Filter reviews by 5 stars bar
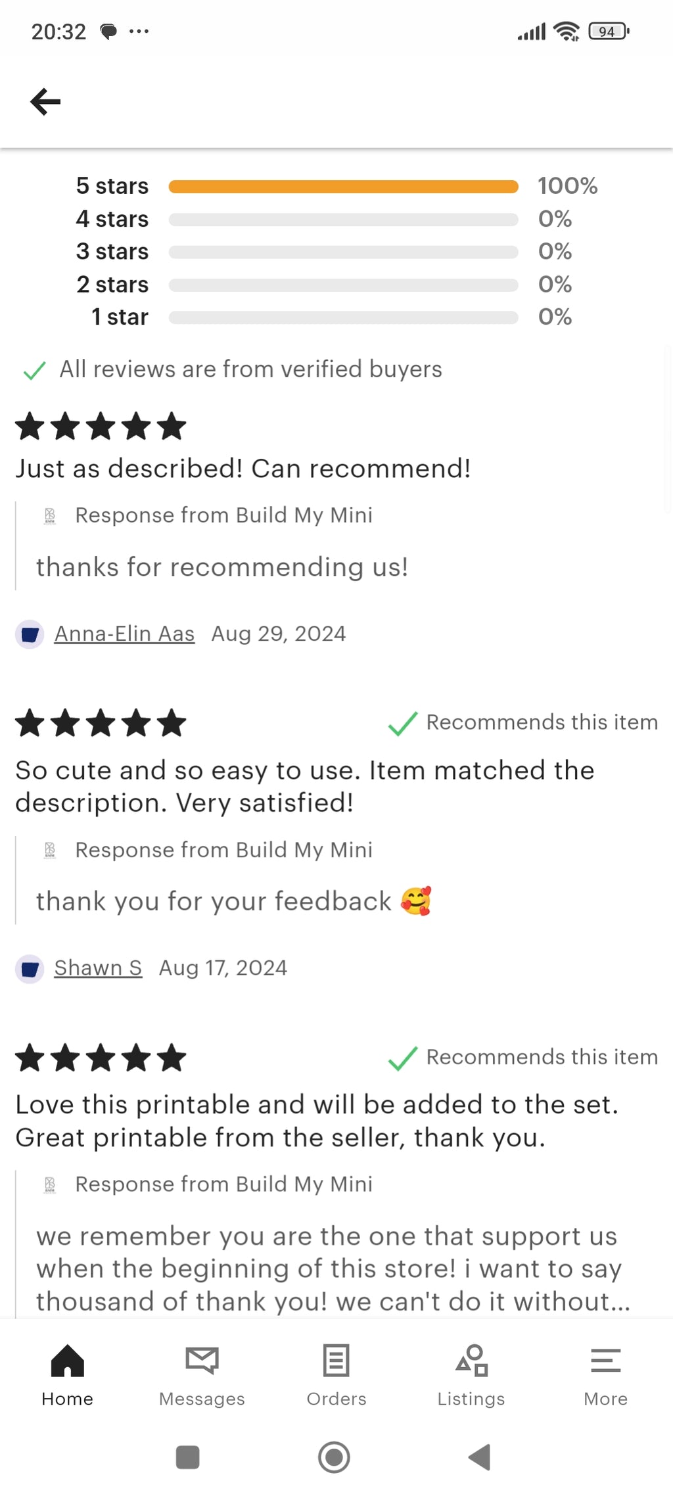673x1496 pixels. [x=343, y=187]
